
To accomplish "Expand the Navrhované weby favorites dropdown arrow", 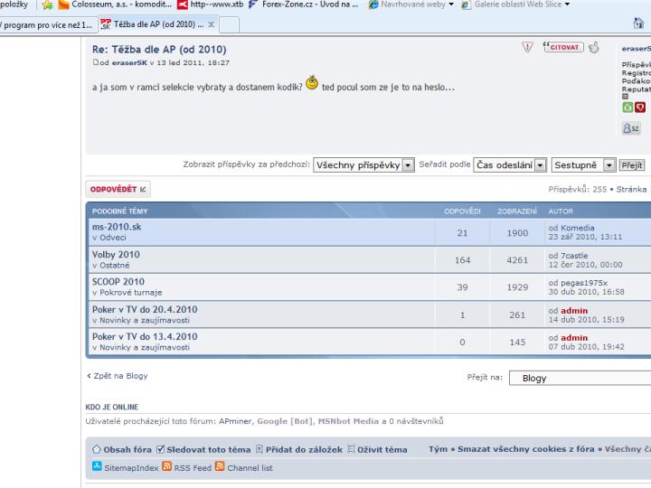I will 451,5.
